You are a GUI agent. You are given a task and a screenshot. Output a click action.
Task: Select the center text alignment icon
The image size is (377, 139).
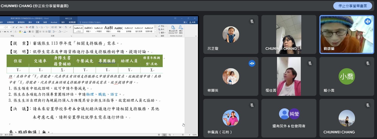coord(40,32)
